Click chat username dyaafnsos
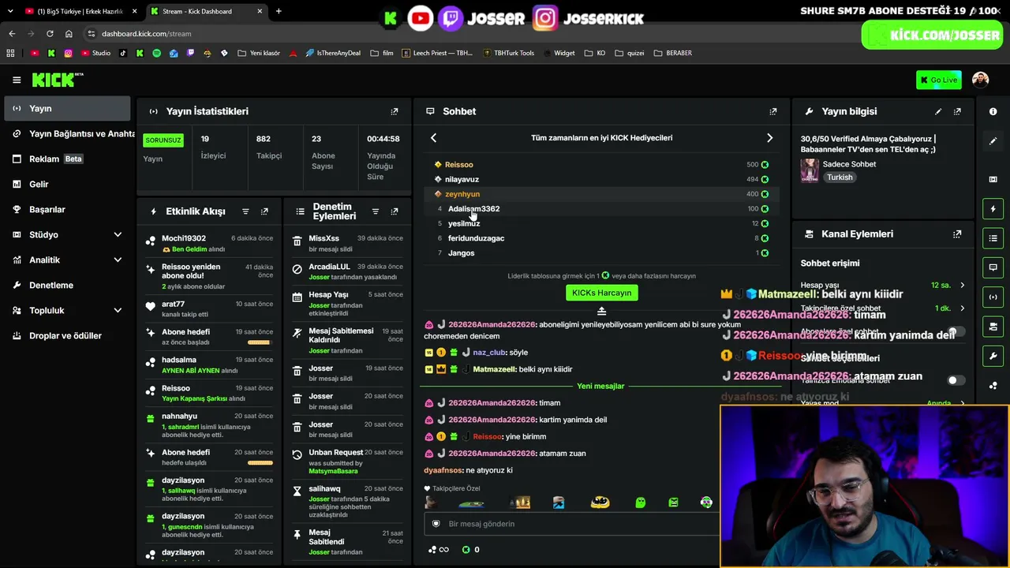The width and height of the screenshot is (1010, 568). click(x=443, y=470)
